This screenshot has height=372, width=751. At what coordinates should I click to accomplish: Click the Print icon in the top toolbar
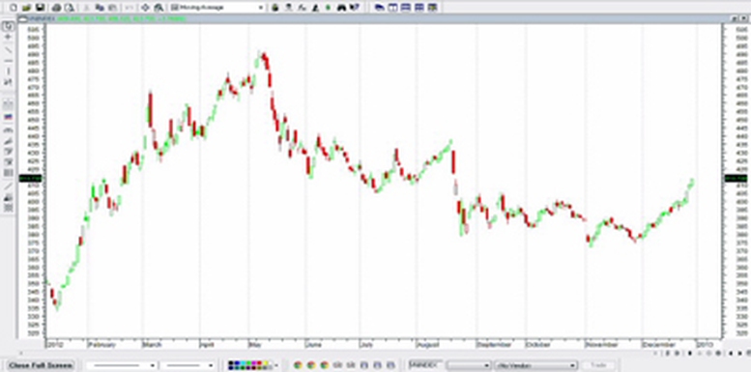(x=56, y=7)
